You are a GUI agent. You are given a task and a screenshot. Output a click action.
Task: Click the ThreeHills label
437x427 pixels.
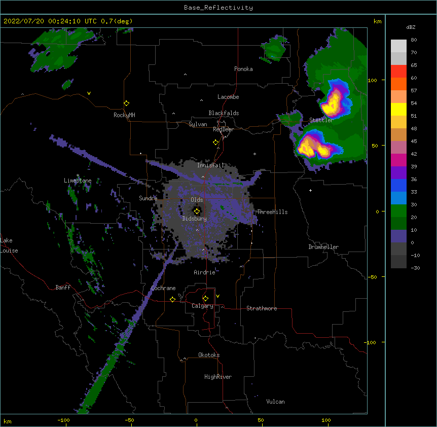pos(272,212)
